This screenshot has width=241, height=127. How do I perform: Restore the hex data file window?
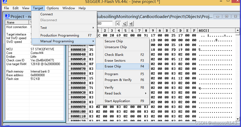(226, 16)
